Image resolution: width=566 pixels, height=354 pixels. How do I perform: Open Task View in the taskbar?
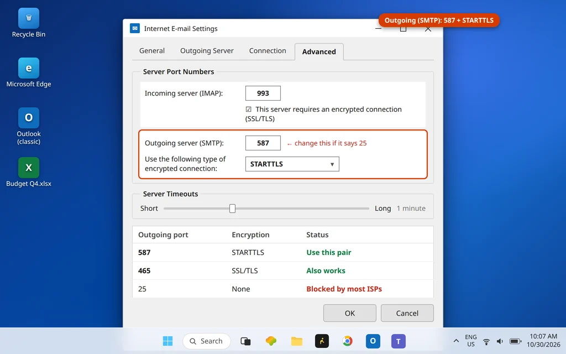[x=245, y=341]
